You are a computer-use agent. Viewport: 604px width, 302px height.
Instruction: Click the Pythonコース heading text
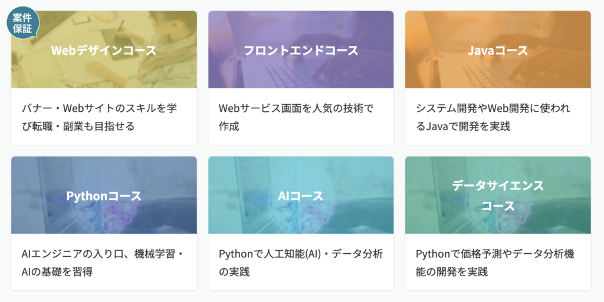point(104,195)
